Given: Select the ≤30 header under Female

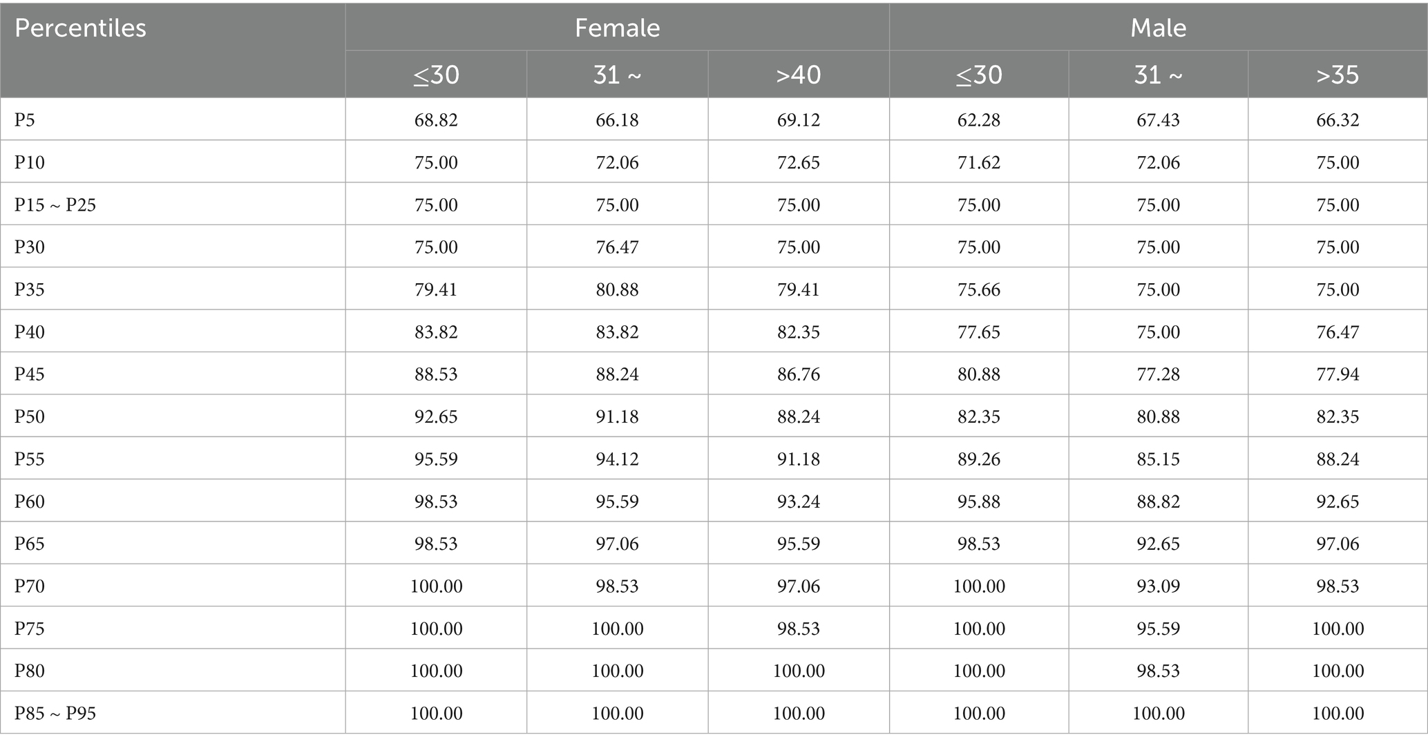Looking at the screenshot, I should [436, 75].
